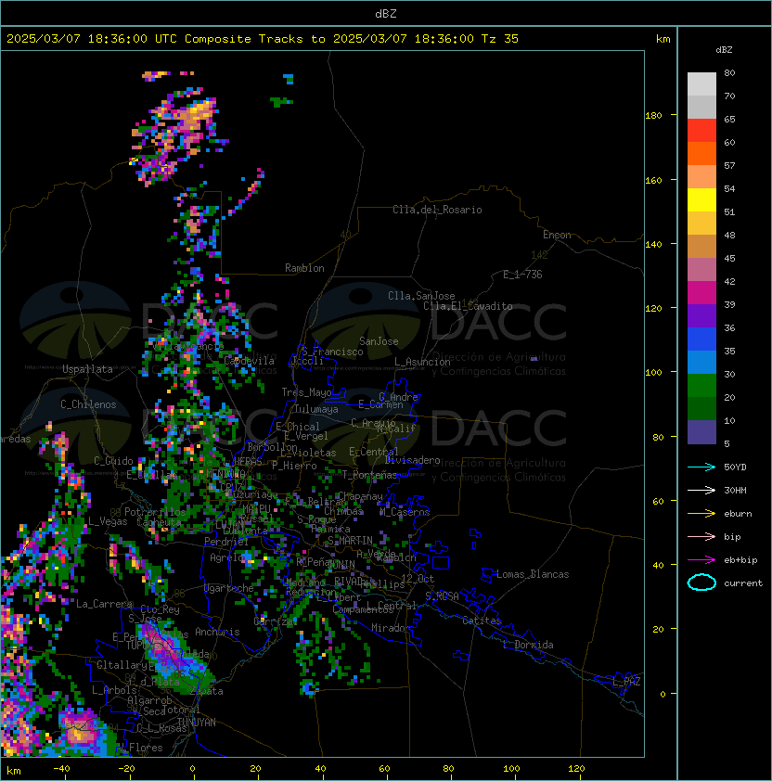This screenshot has width=772, height=781.
Task: Pick the slate purple swatch above 5 dBZ
Action: tap(701, 432)
